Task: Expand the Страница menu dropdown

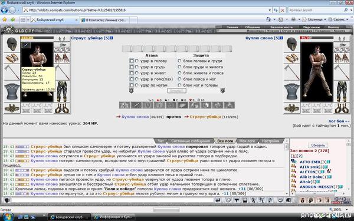Action: (x=325, y=19)
